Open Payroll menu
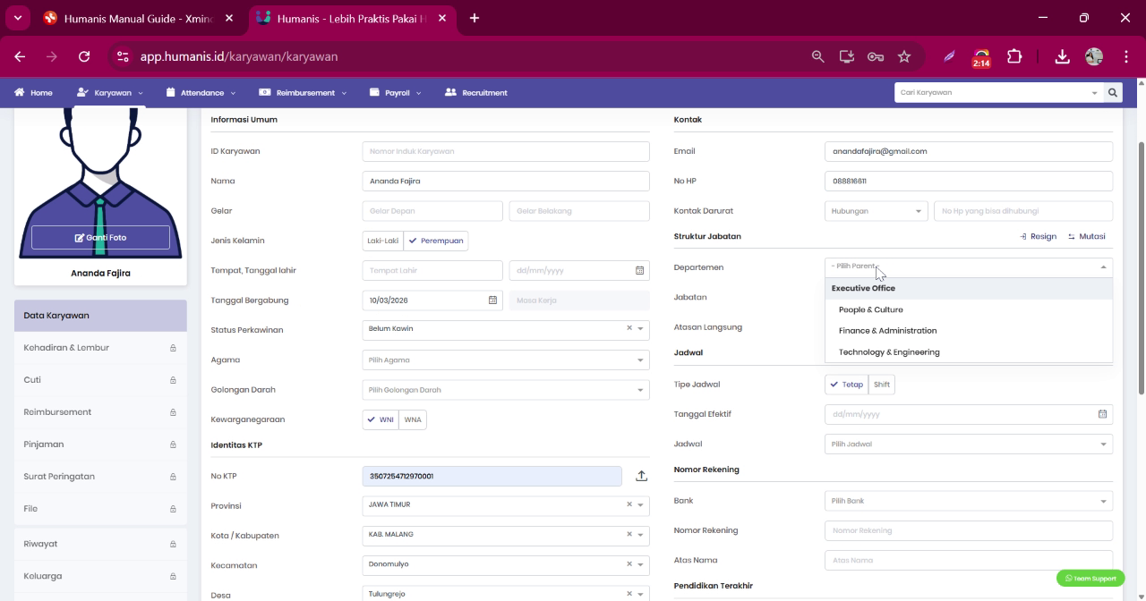The width and height of the screenshot is (1146, 601). [x=396, y=92]
